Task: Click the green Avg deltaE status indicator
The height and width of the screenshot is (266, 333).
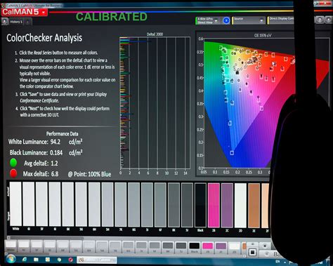Action: (13, 163)
